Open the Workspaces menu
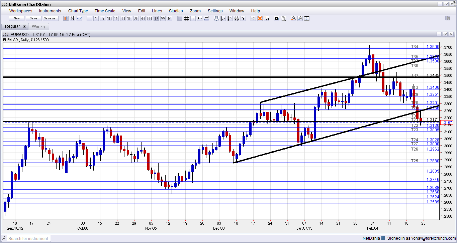This screenshot has width=457, height=243. click(21, 11)
